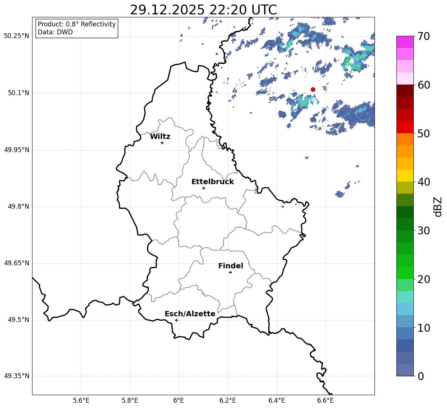Click the 0 colorbar tick label
This screenshot has height=408, width=447.
pos(421,376)
